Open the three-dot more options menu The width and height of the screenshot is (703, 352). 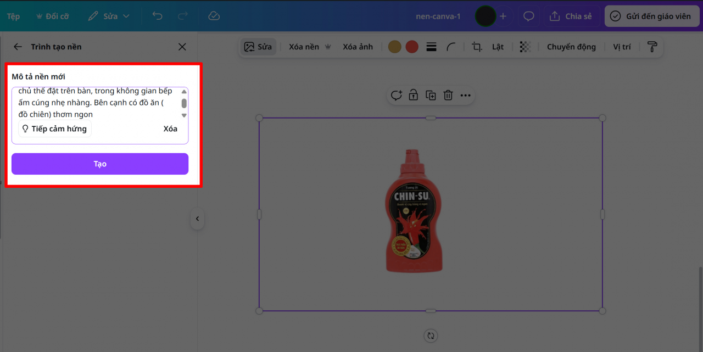coord(465,96)
